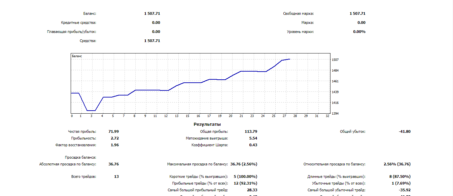Image resolution: width=453 pixels, height=196 pixels.
Task: Click the 'Свободная маржа:' label
Action: pos(299,14)
